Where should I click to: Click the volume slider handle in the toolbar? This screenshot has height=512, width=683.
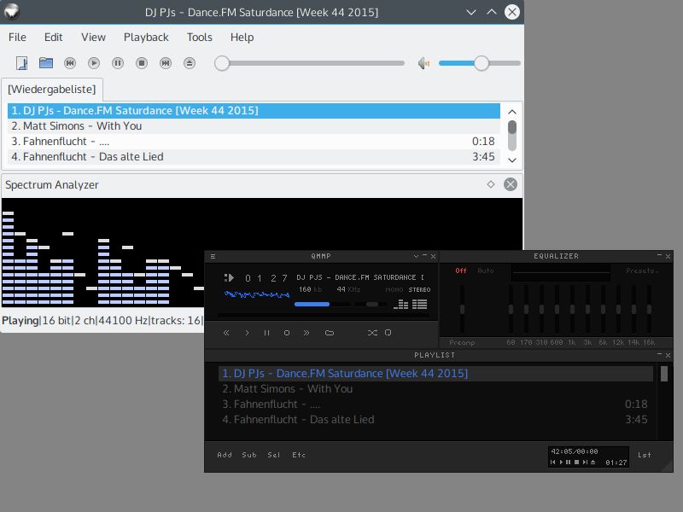(x=482, y=63)
